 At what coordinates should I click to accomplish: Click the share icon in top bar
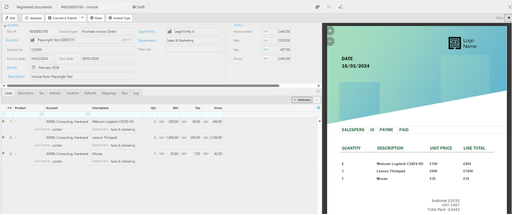coord(341,7)
